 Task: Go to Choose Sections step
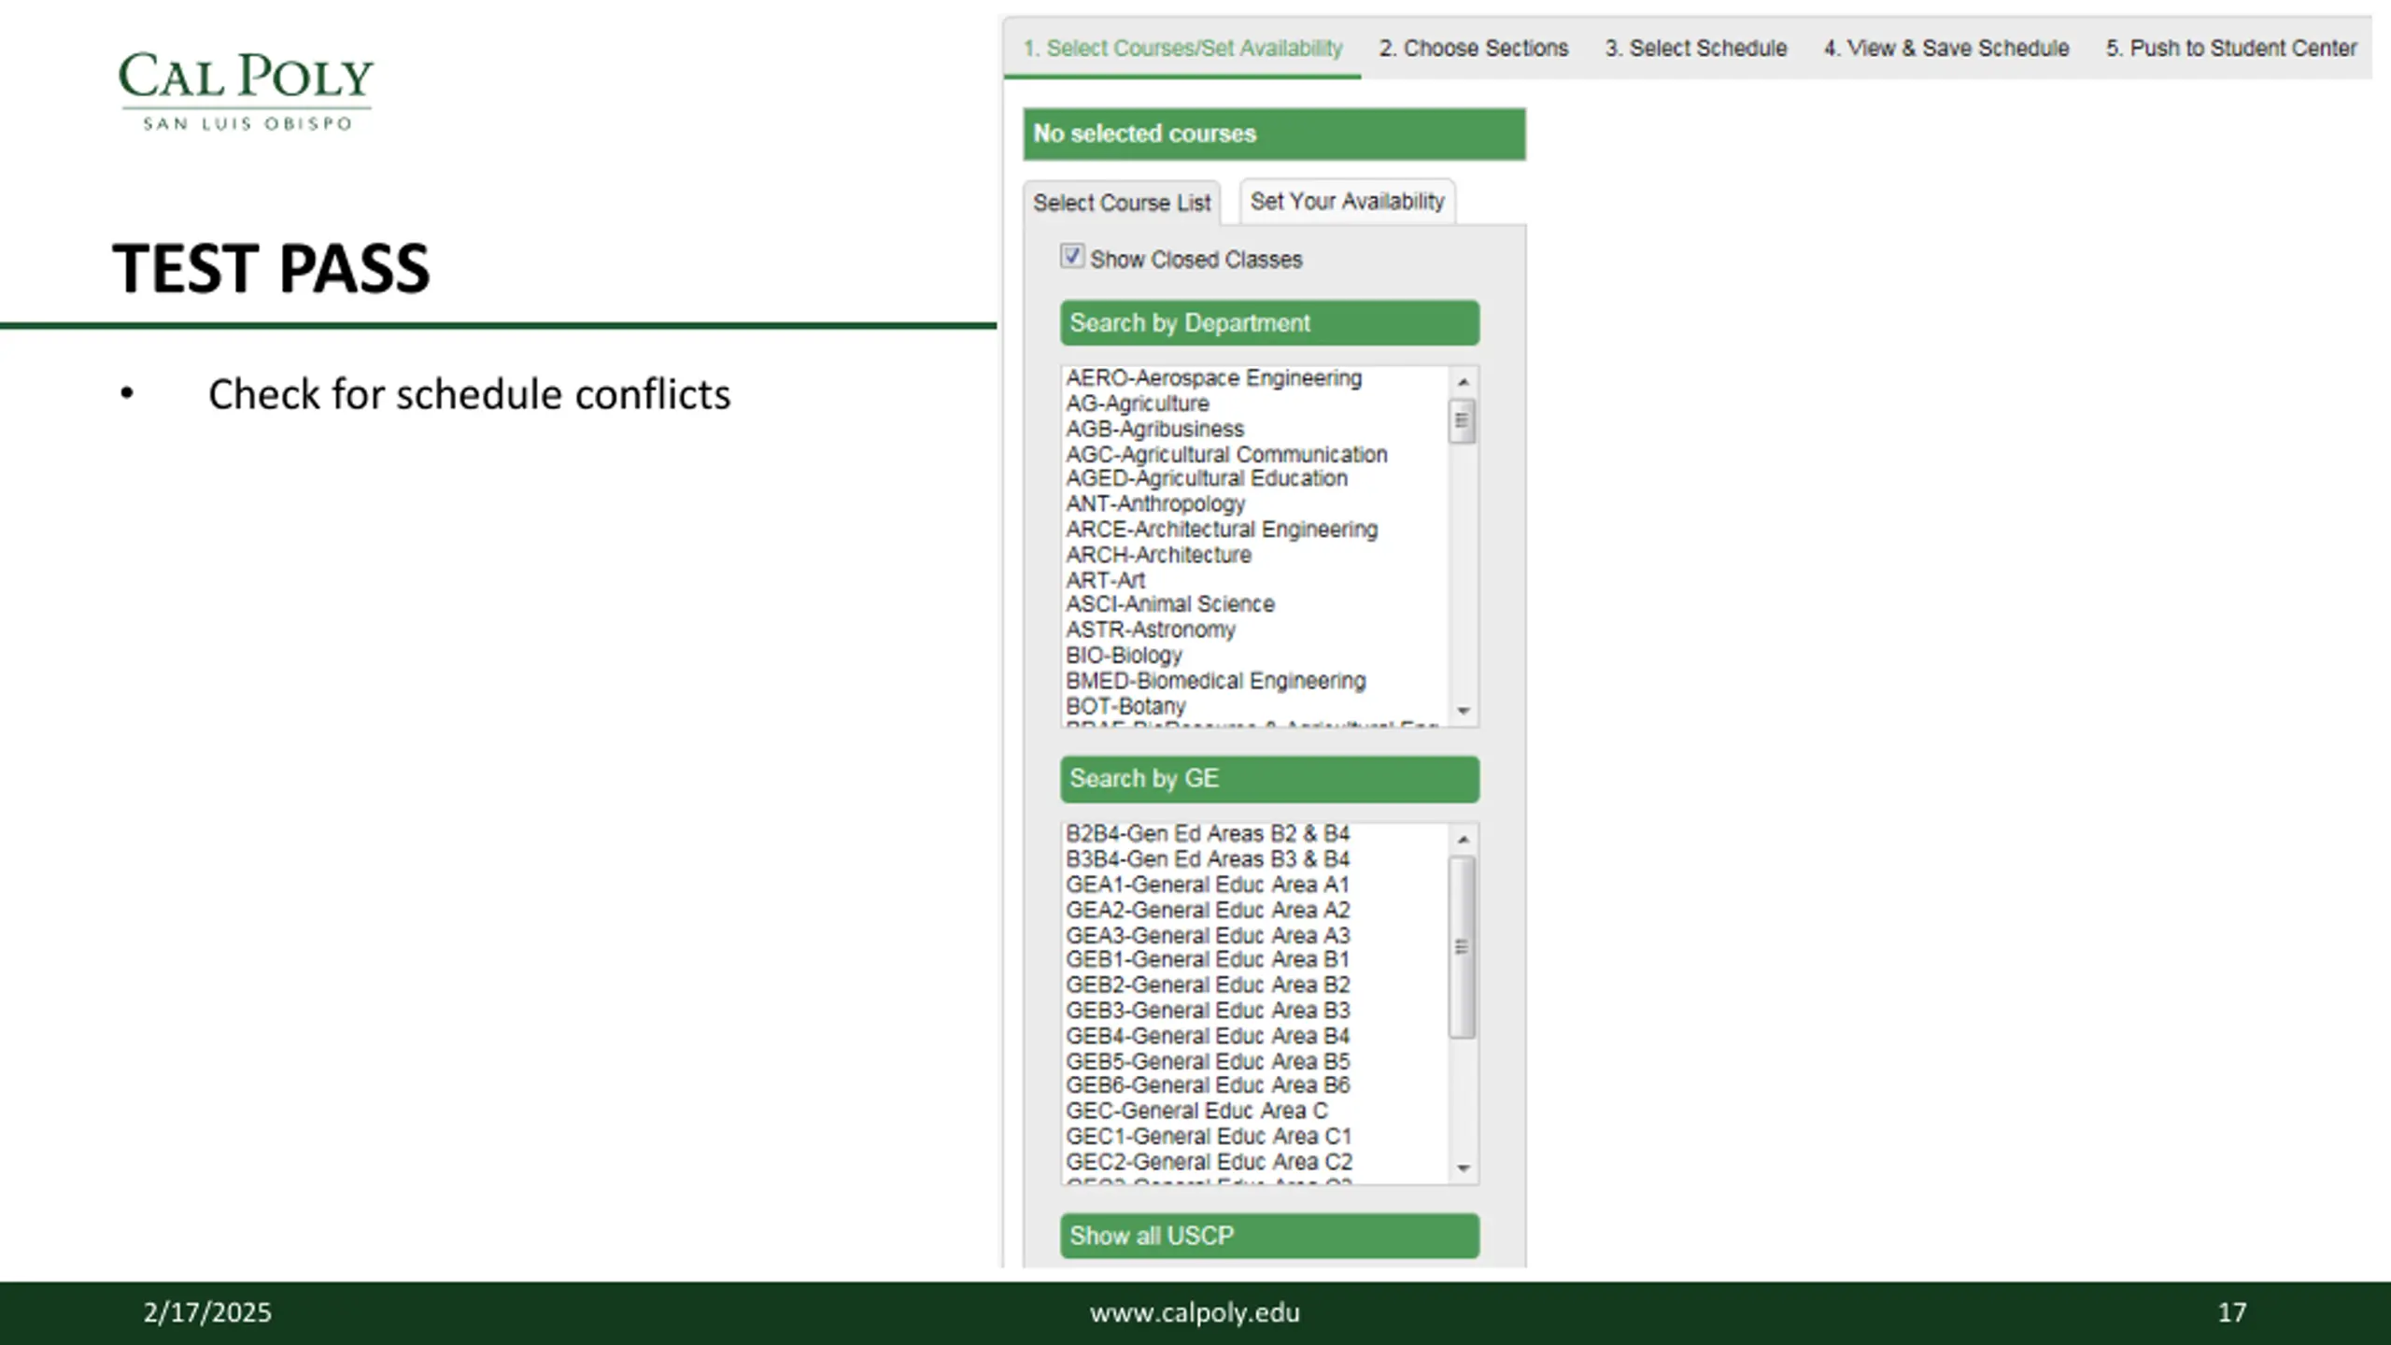[x=1473, y=48]
